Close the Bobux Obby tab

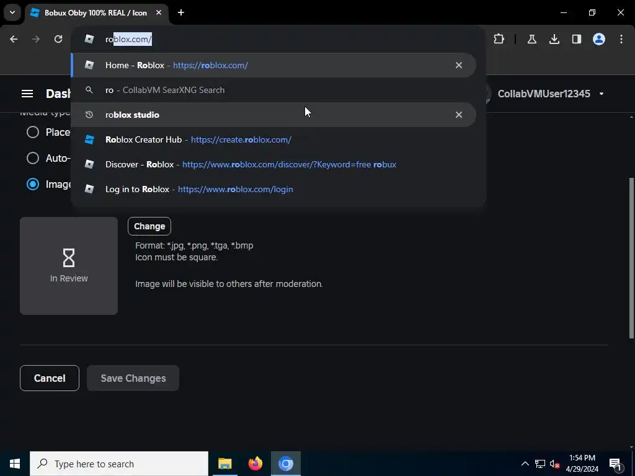click(x=159, y=12)
